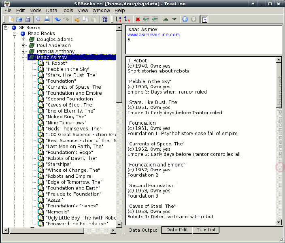The height and width of the screenshot is (243, 285).
Task: Click the 01/10 numbering toolbar icon
Action: [105, 19]
